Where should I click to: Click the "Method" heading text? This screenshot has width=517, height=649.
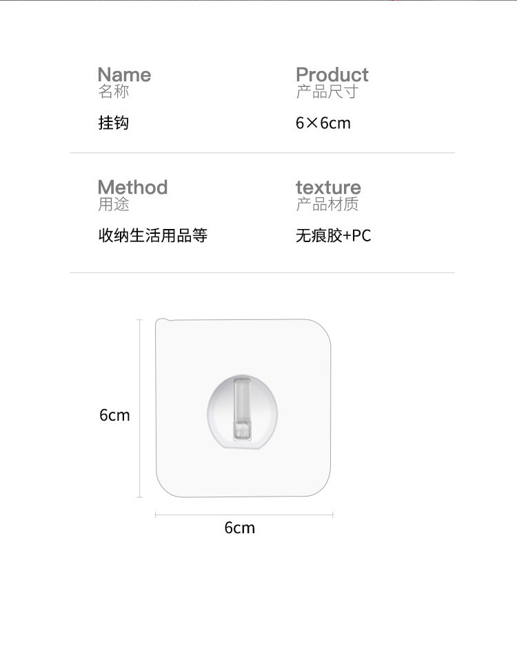(132, 188)
